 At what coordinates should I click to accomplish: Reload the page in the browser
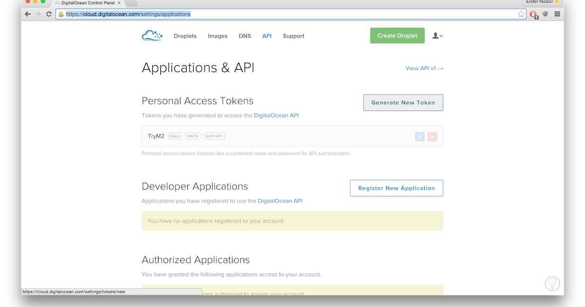click(49, 14)
